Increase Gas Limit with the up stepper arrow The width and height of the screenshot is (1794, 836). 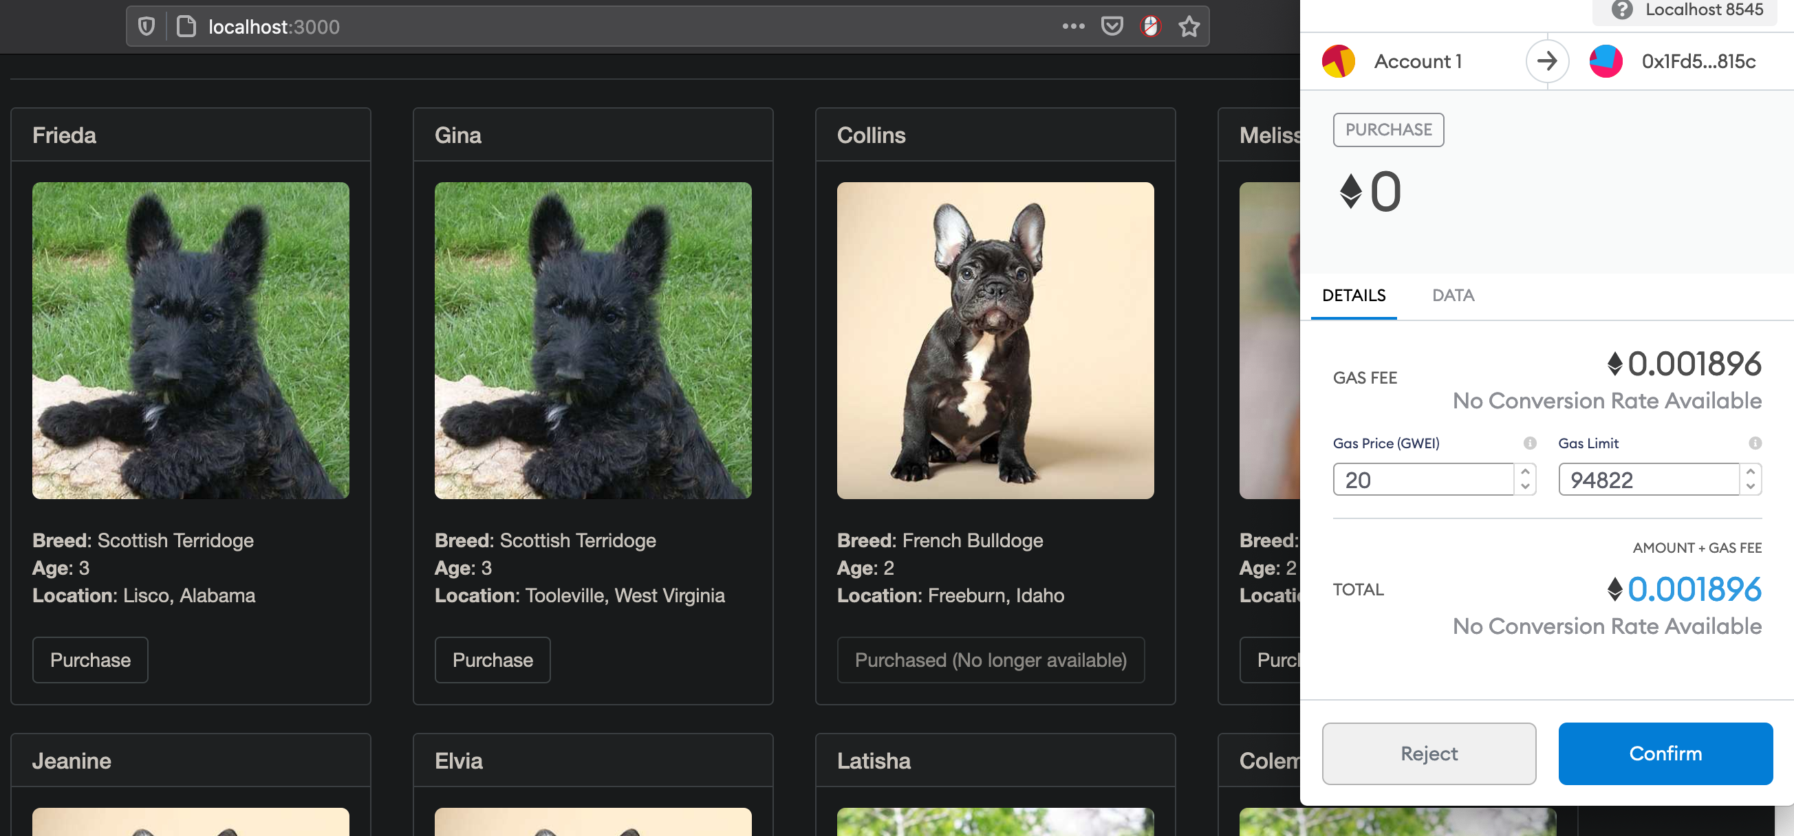point(1750,472)
